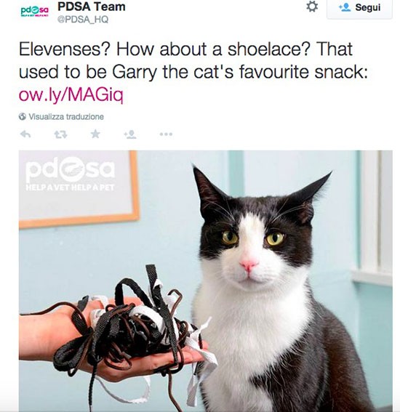Open the ow.ly/MAGiq link

point(71,94)
